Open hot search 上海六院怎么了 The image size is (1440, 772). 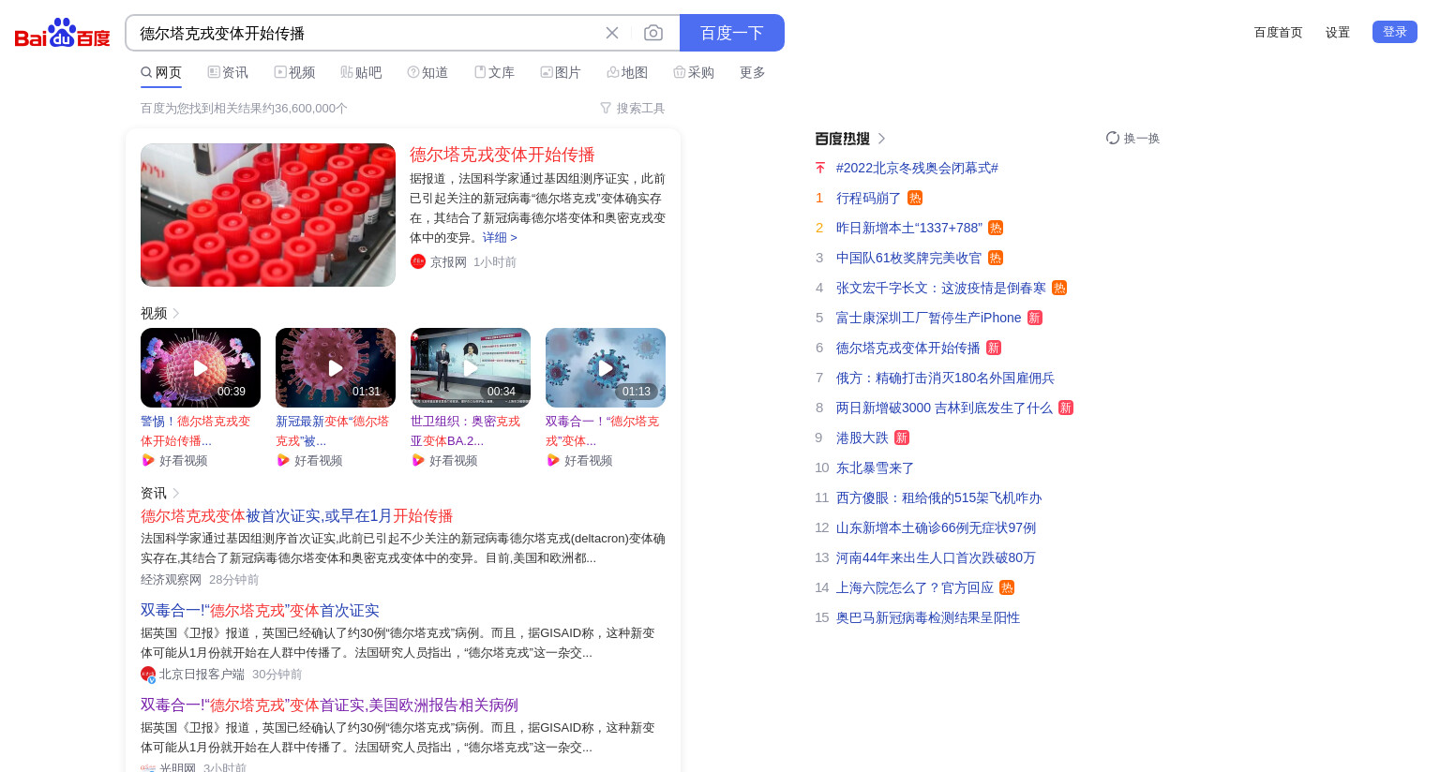click(x=915, y=587)
